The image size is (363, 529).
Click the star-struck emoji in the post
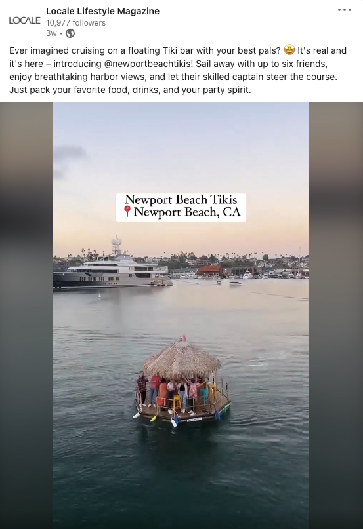click(289, 50)
